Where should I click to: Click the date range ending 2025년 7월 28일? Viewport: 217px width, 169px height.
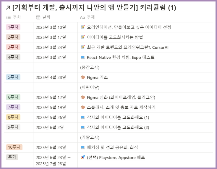(53, 160)
